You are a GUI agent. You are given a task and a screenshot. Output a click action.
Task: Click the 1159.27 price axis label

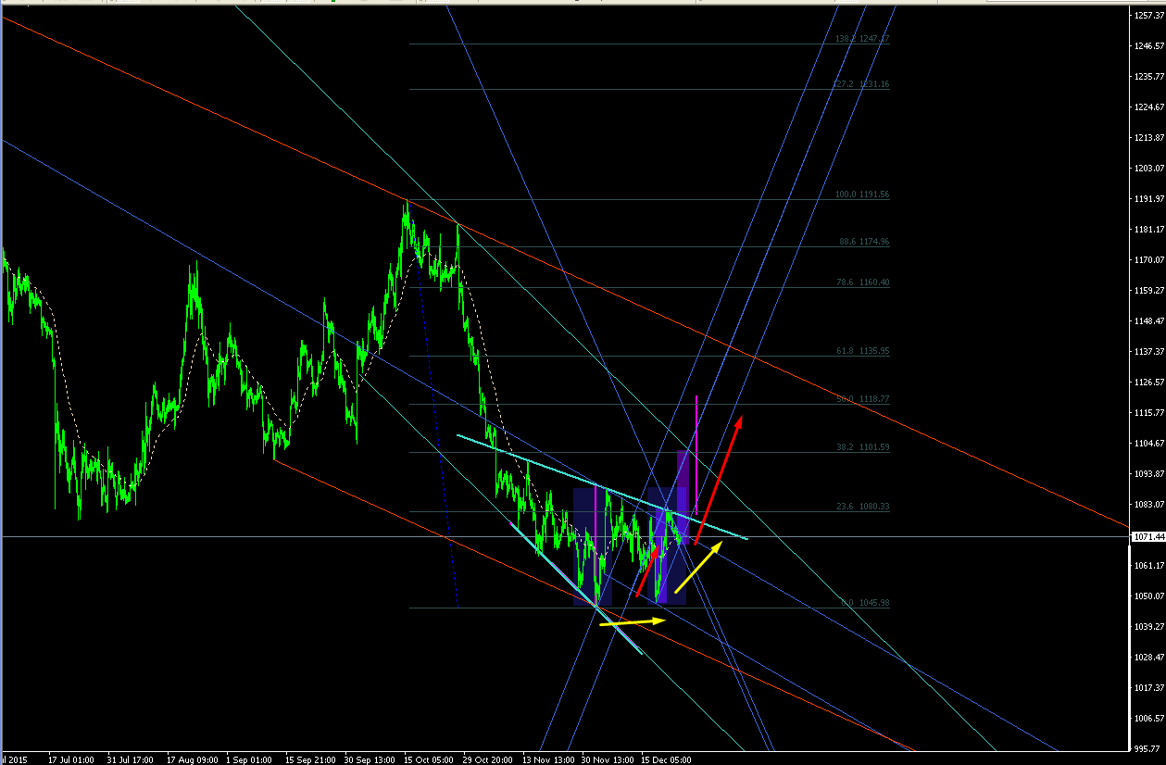(1149, 291)
